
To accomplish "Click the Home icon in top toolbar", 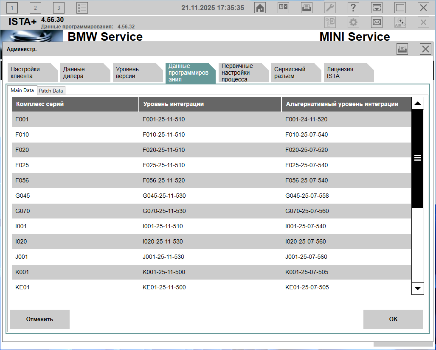I will tap(260, 8).
